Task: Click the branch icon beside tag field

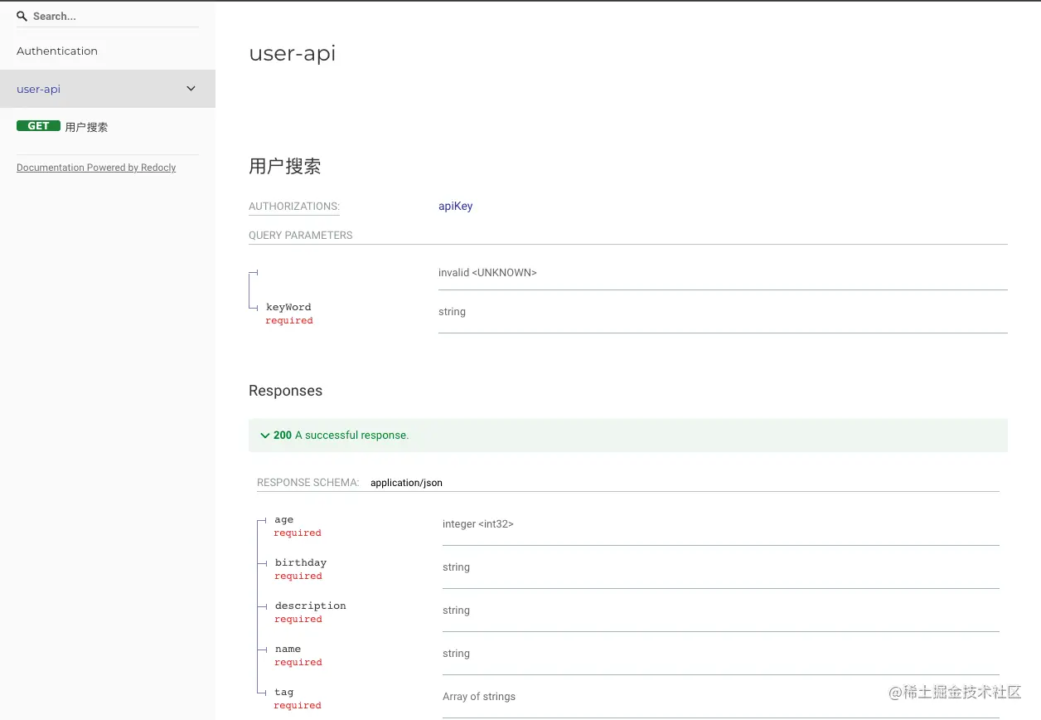Action: coord(261,692)
